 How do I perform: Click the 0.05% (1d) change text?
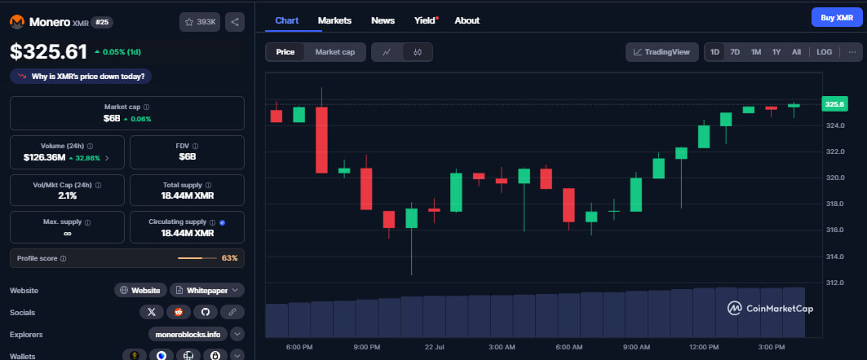click(122, 52)
